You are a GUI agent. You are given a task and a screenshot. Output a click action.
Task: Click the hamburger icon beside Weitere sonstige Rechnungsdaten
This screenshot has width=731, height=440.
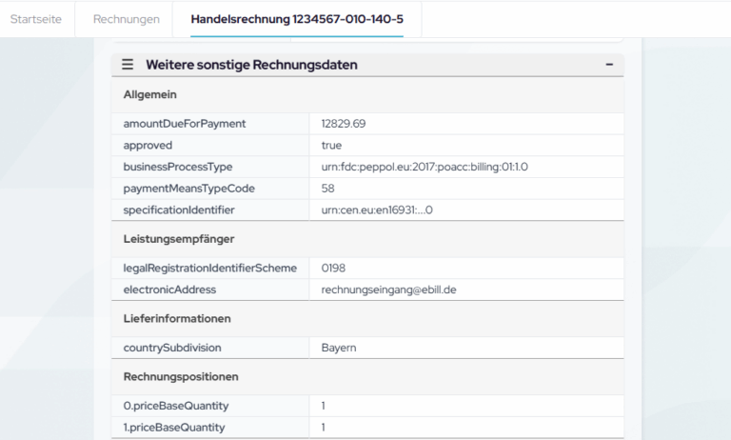coord(128,65)
